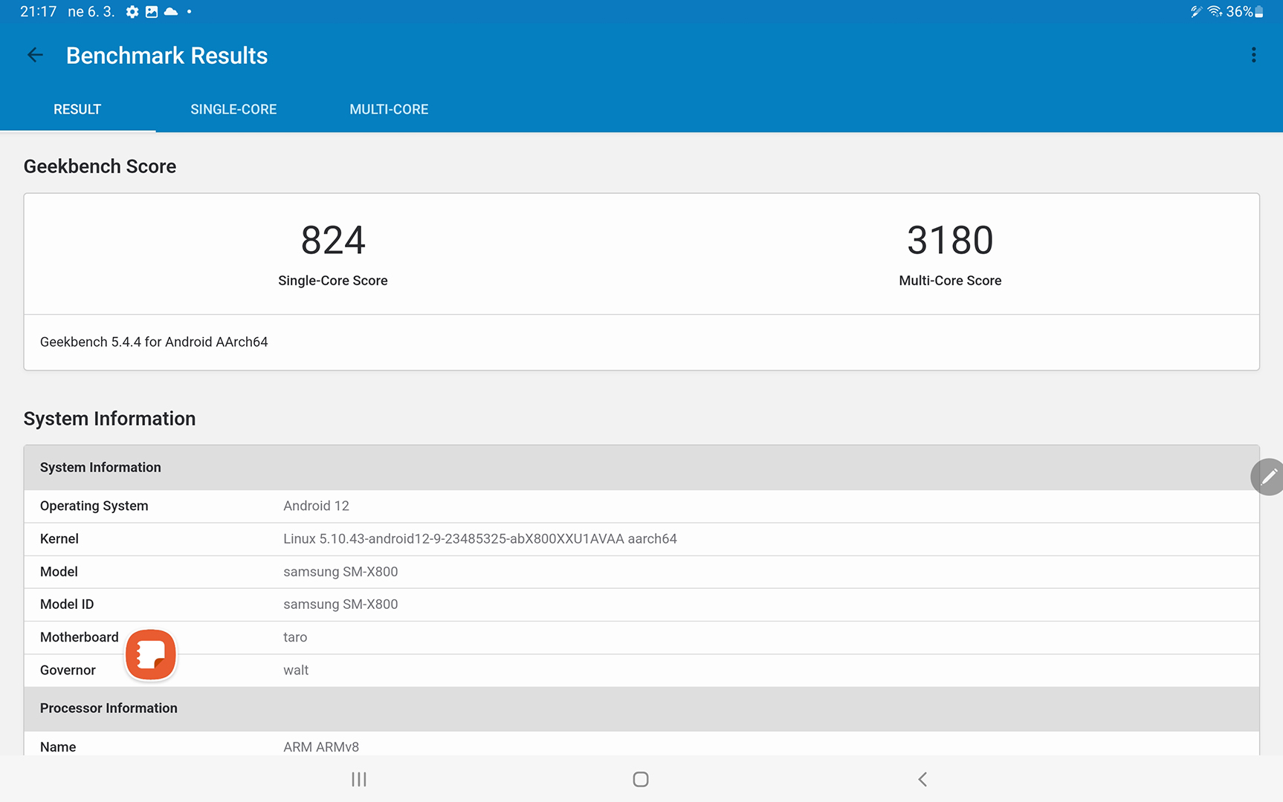Tap the Wi-Fi icon in status bar
This screenshot has width=1283, height=802.
coord(1215,12)
